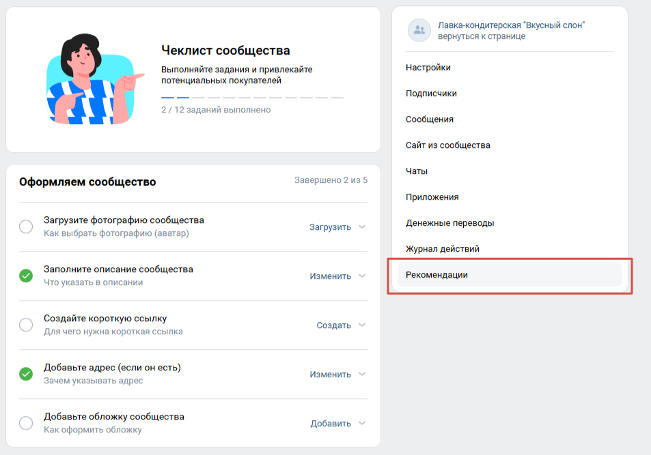Viewport: 651px width, 455px height.
Task: Toggle the circle for create short link
Action: (26, 325)
